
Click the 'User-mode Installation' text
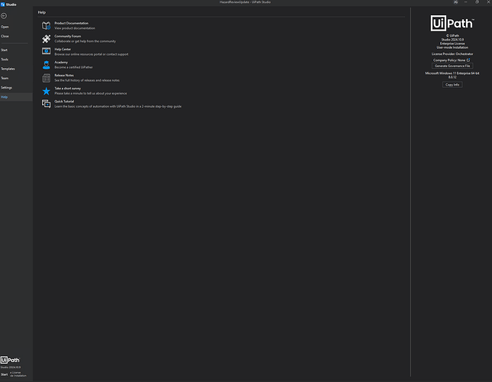pyautogui.click(x=452, y=47)
